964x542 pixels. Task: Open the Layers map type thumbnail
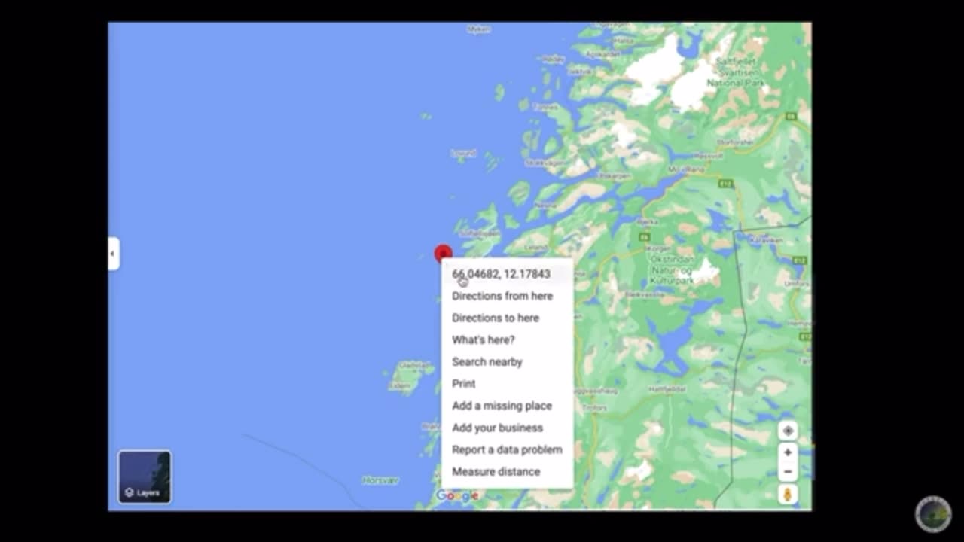click(x=145, y=477)
